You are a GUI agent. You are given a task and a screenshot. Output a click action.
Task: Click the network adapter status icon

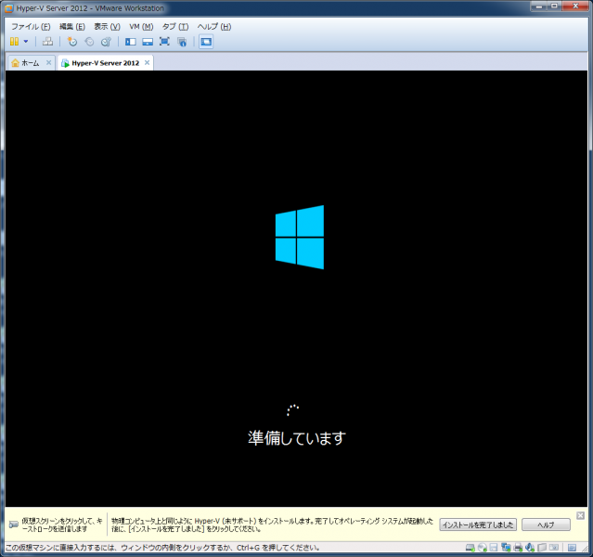click(506, 547)
